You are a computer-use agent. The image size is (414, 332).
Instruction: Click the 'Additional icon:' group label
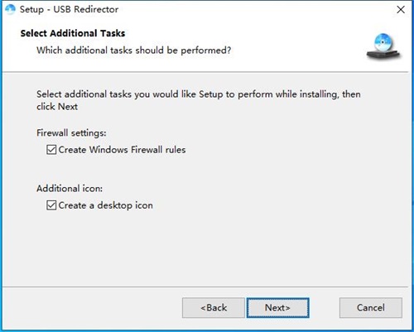tap(70, 189)
